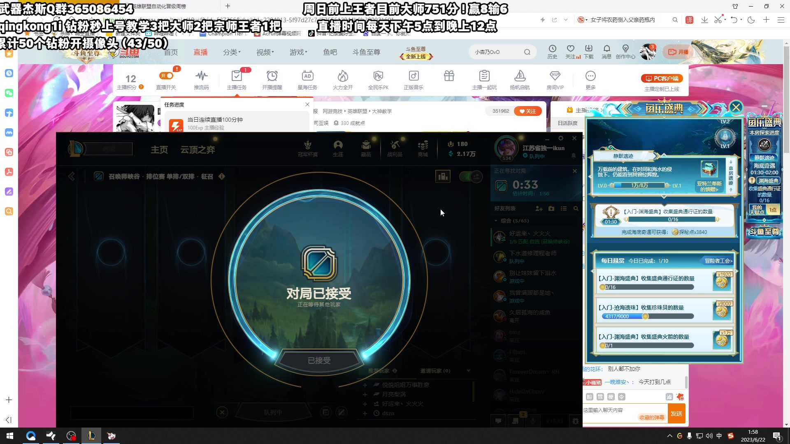Go to 首页 in Douyu navigation
The height and width of the screenshot is (444, 790).
pyautogui.click(x=171, y=52)
